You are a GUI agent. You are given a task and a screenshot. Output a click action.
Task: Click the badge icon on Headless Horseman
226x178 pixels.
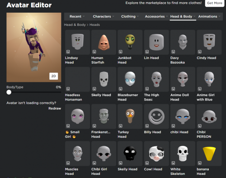coord(68,89)
